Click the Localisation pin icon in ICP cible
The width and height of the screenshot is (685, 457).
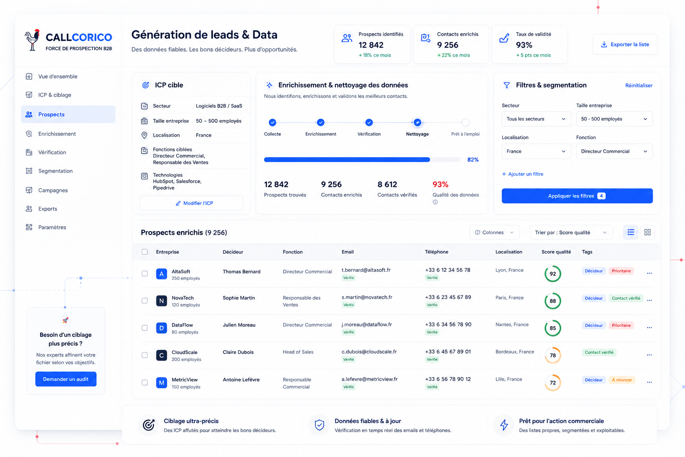tap(144, 135)
